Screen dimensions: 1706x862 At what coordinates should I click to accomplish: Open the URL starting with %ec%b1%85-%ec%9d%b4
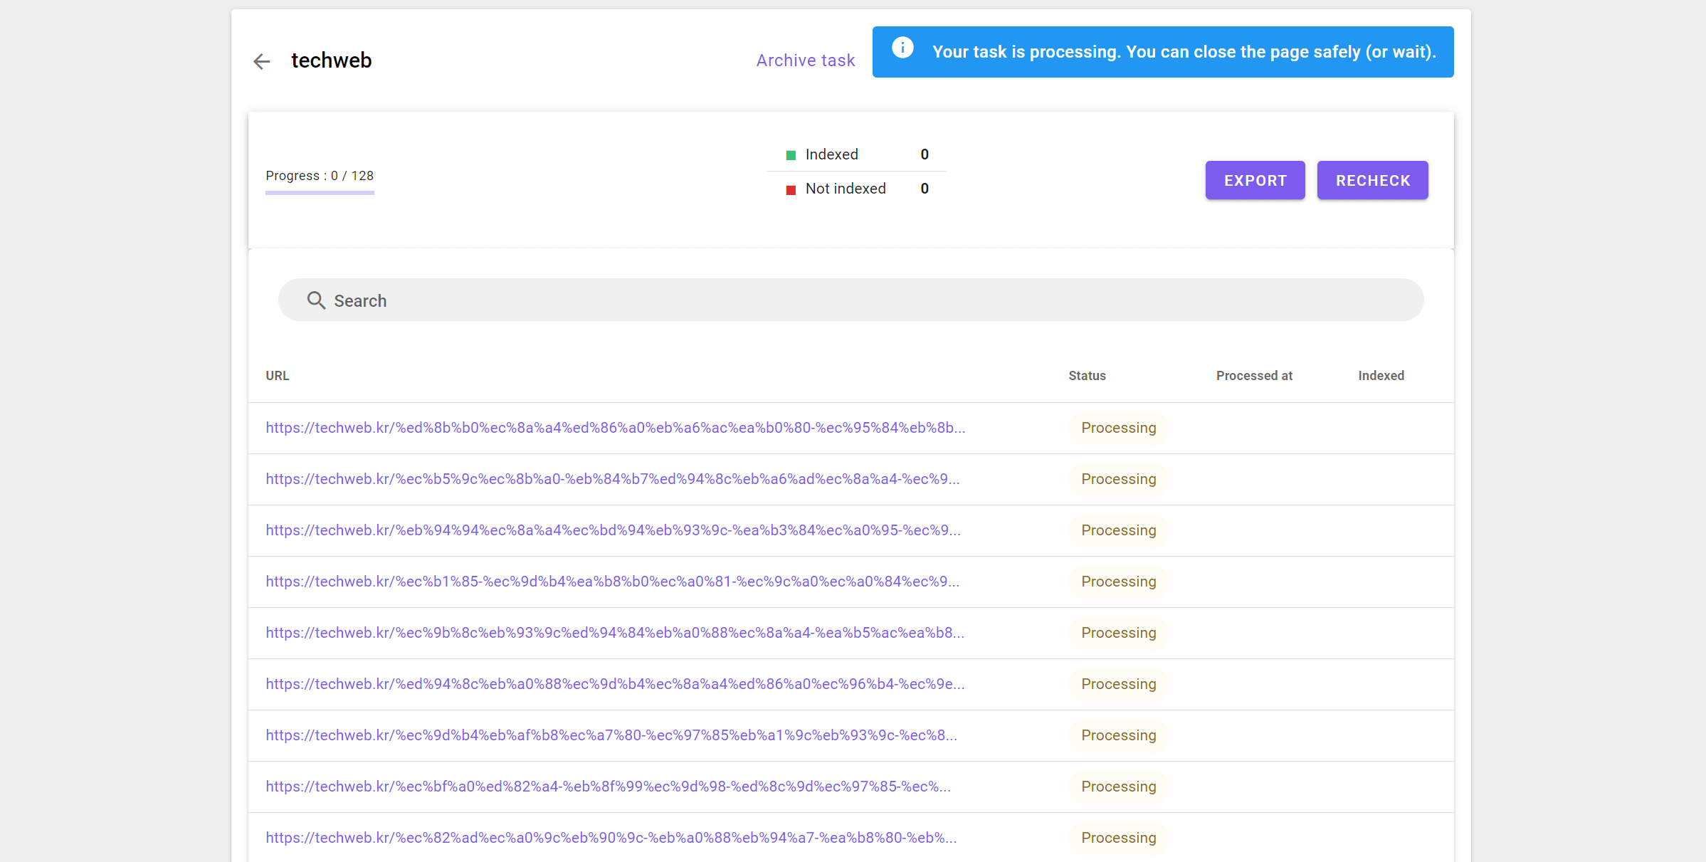click(x=613, y=582)
